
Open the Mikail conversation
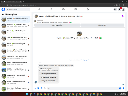coord(15,45)
